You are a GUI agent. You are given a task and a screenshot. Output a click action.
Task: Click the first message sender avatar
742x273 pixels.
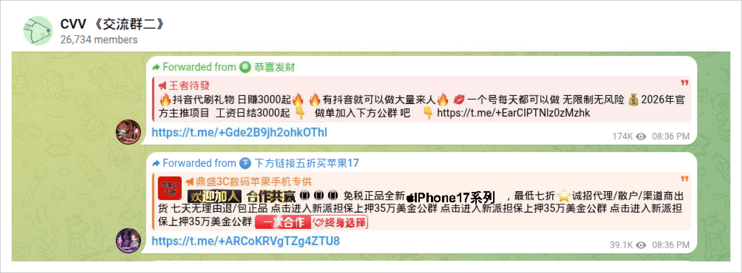coord(128,132)
